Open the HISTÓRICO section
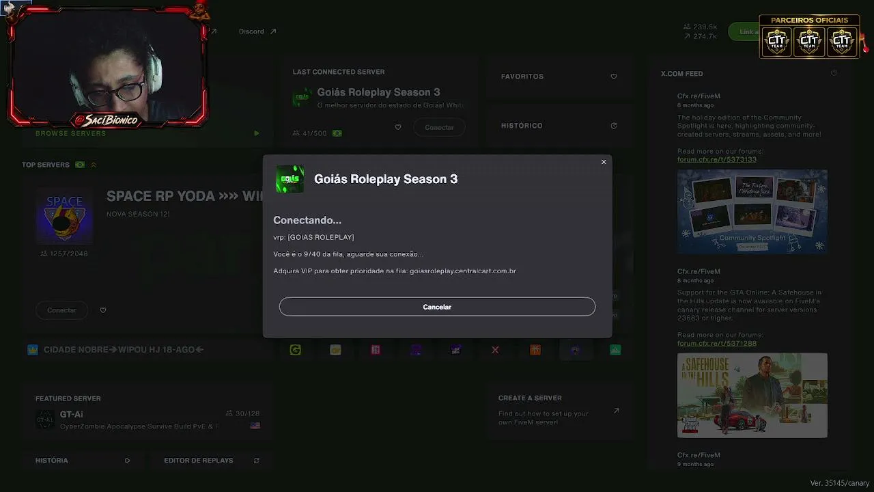874x492 pixels. pos(559,126)
